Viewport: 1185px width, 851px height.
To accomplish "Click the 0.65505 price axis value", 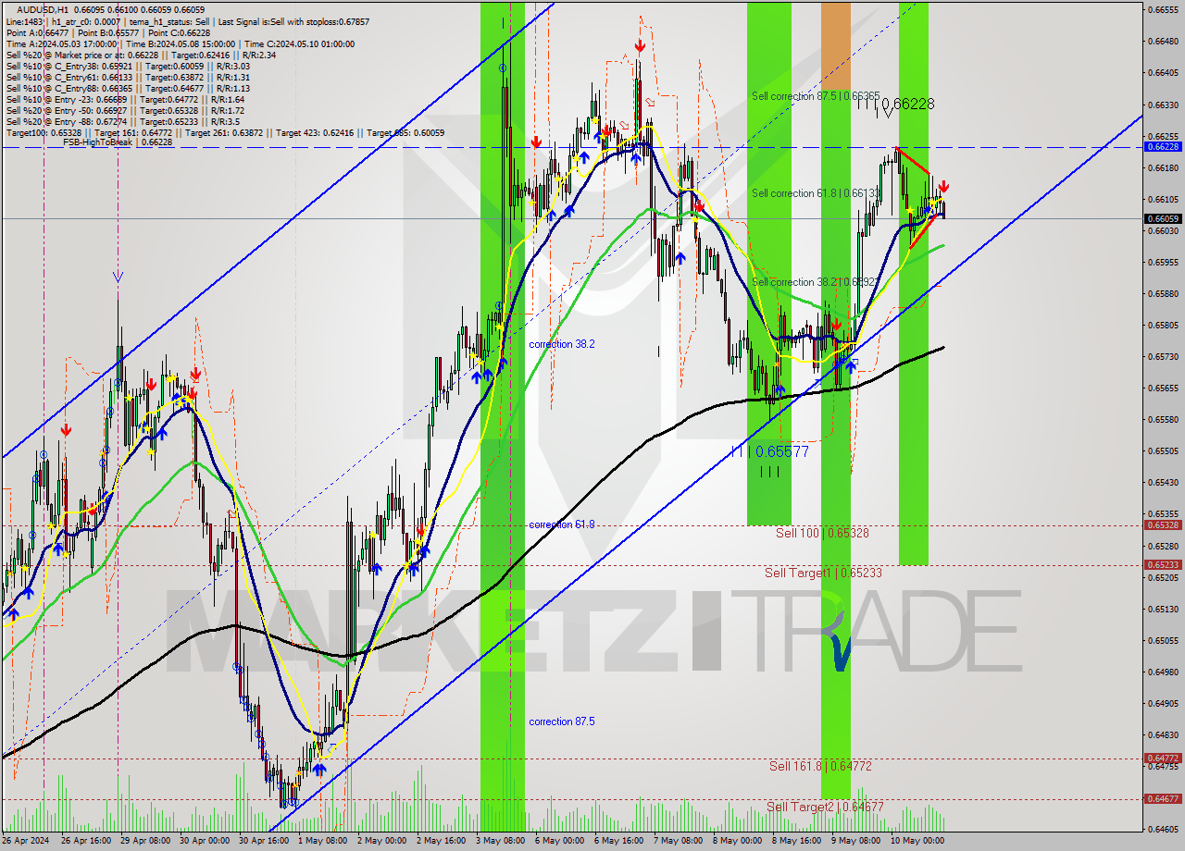I will click(x=1162, y=451).
